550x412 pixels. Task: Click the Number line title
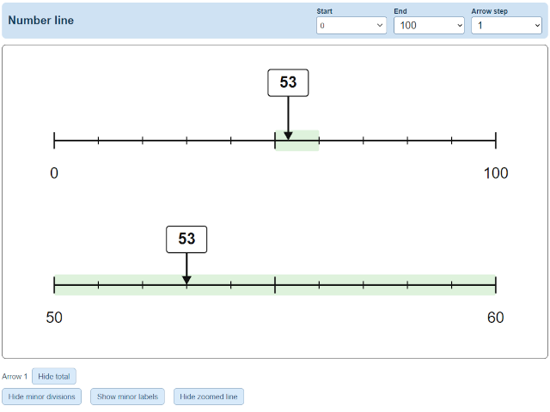pyautogui.click(x=41, y=21)
